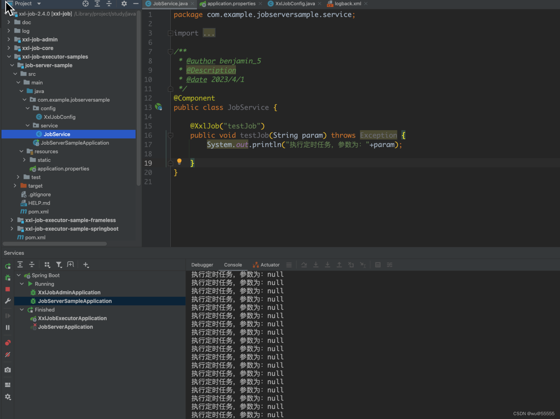Click Group By icon in Services toolbar
560x419 pixels.
47,264
